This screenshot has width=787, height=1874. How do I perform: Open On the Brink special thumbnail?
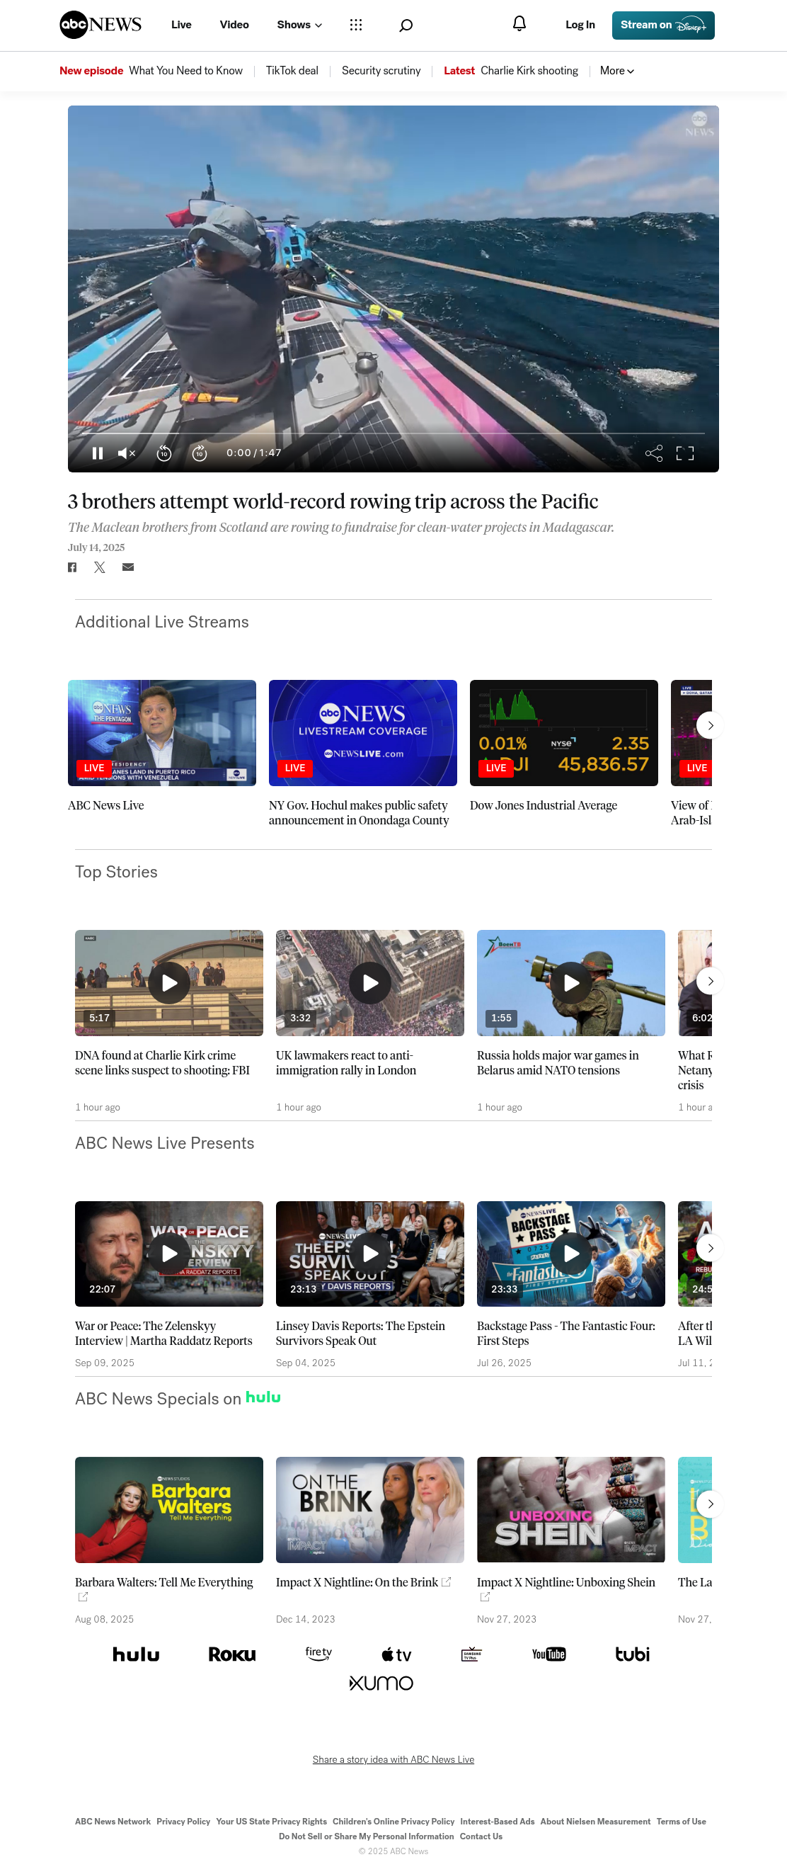(370, 1509)
